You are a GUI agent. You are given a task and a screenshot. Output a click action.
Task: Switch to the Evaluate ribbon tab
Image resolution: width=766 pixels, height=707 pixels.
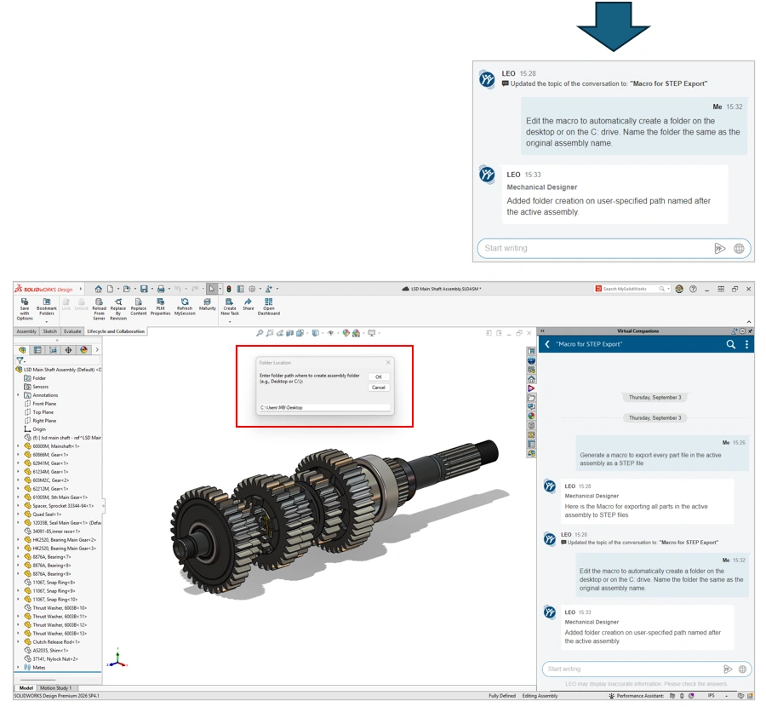pyautogui.click(x=72, y=331)
